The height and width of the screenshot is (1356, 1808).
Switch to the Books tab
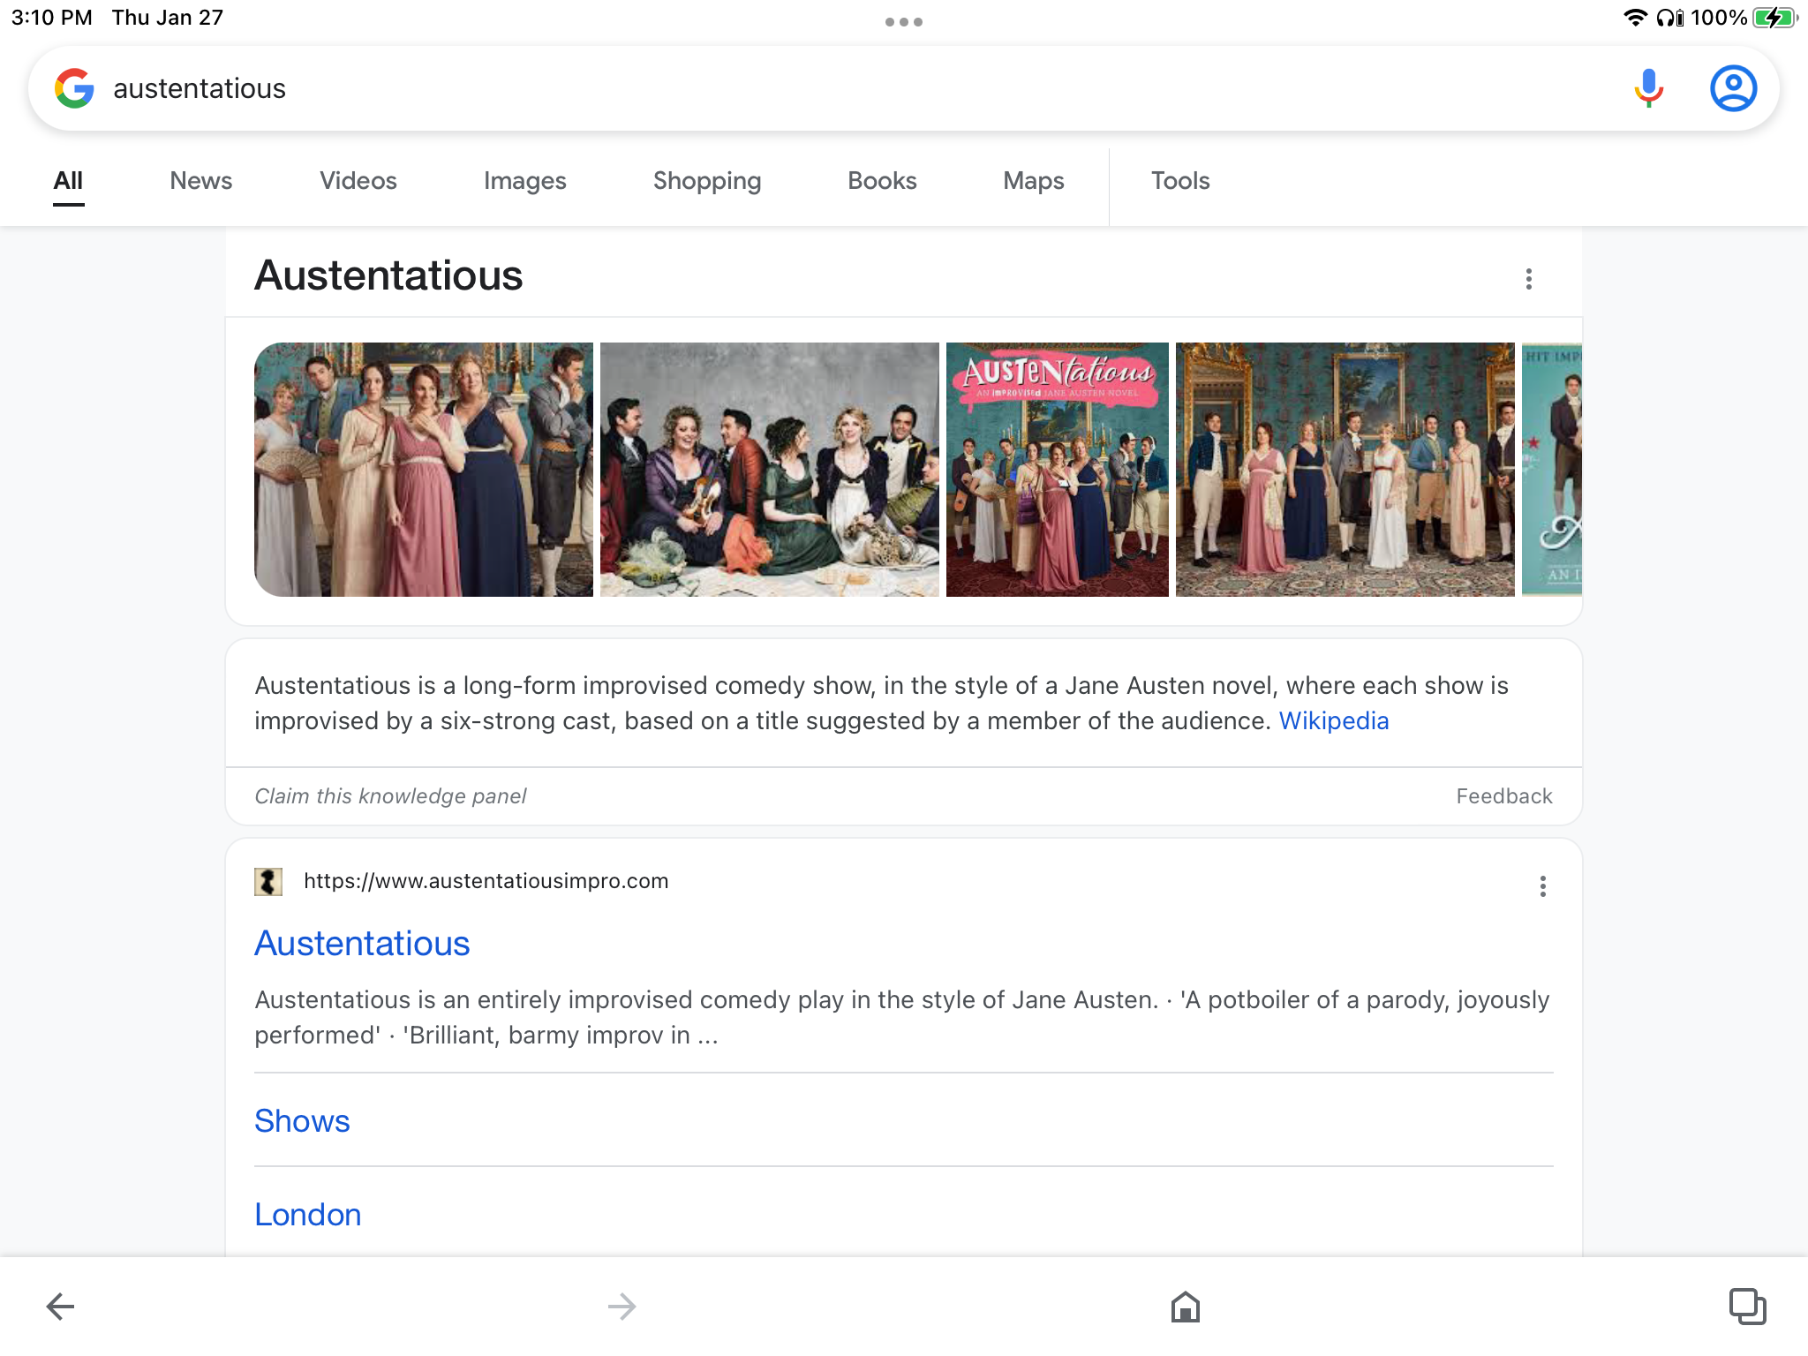coord(882,181)
